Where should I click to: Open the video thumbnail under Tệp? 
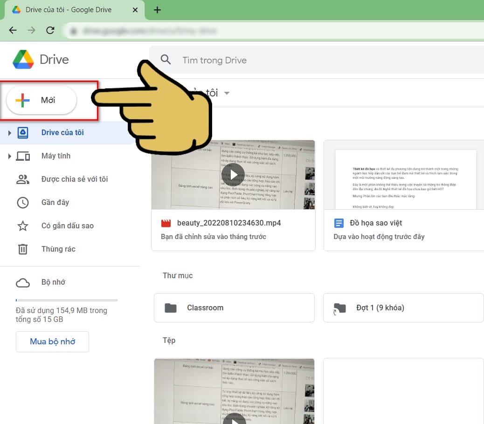click(234, 391)
